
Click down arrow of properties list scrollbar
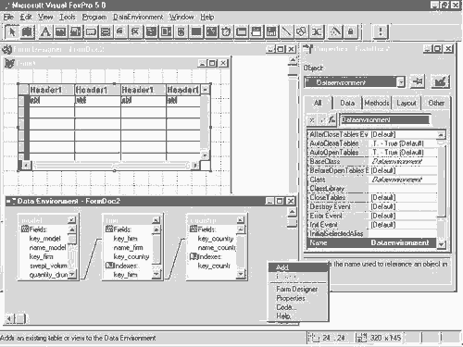pyautogui.click(x=442, y=244)
